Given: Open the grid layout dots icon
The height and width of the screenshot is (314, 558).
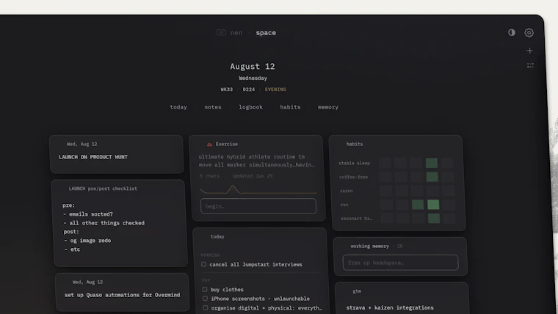Looking at the screenshot, I should (530, 65).
